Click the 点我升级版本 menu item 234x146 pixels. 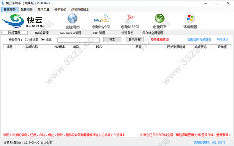click(x=80, y=9)
